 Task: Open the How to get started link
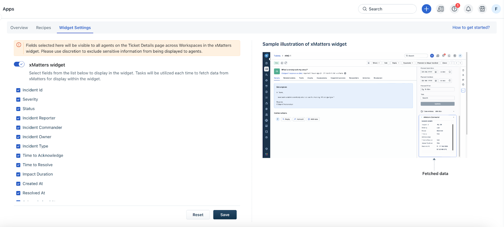coord(471,27)
